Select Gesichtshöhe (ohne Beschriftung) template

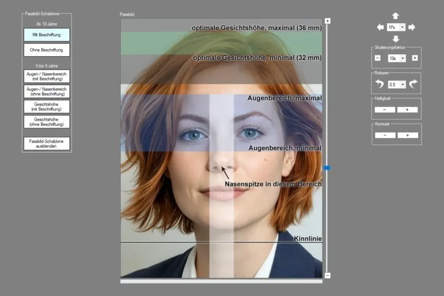pyautogui.click(x=47, y=121)
